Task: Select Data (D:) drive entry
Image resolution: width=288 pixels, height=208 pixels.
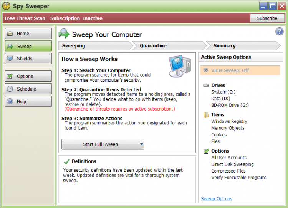Action: (220, 98)
